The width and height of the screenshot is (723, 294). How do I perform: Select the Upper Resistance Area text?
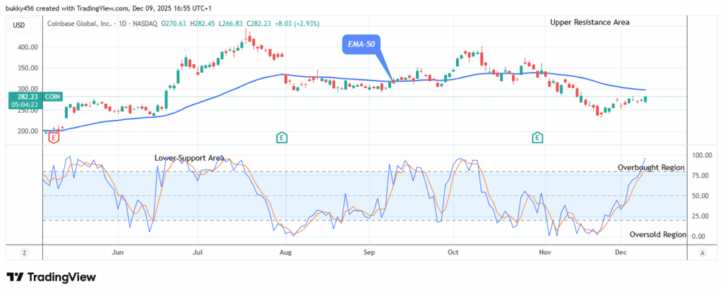[590, 22]
